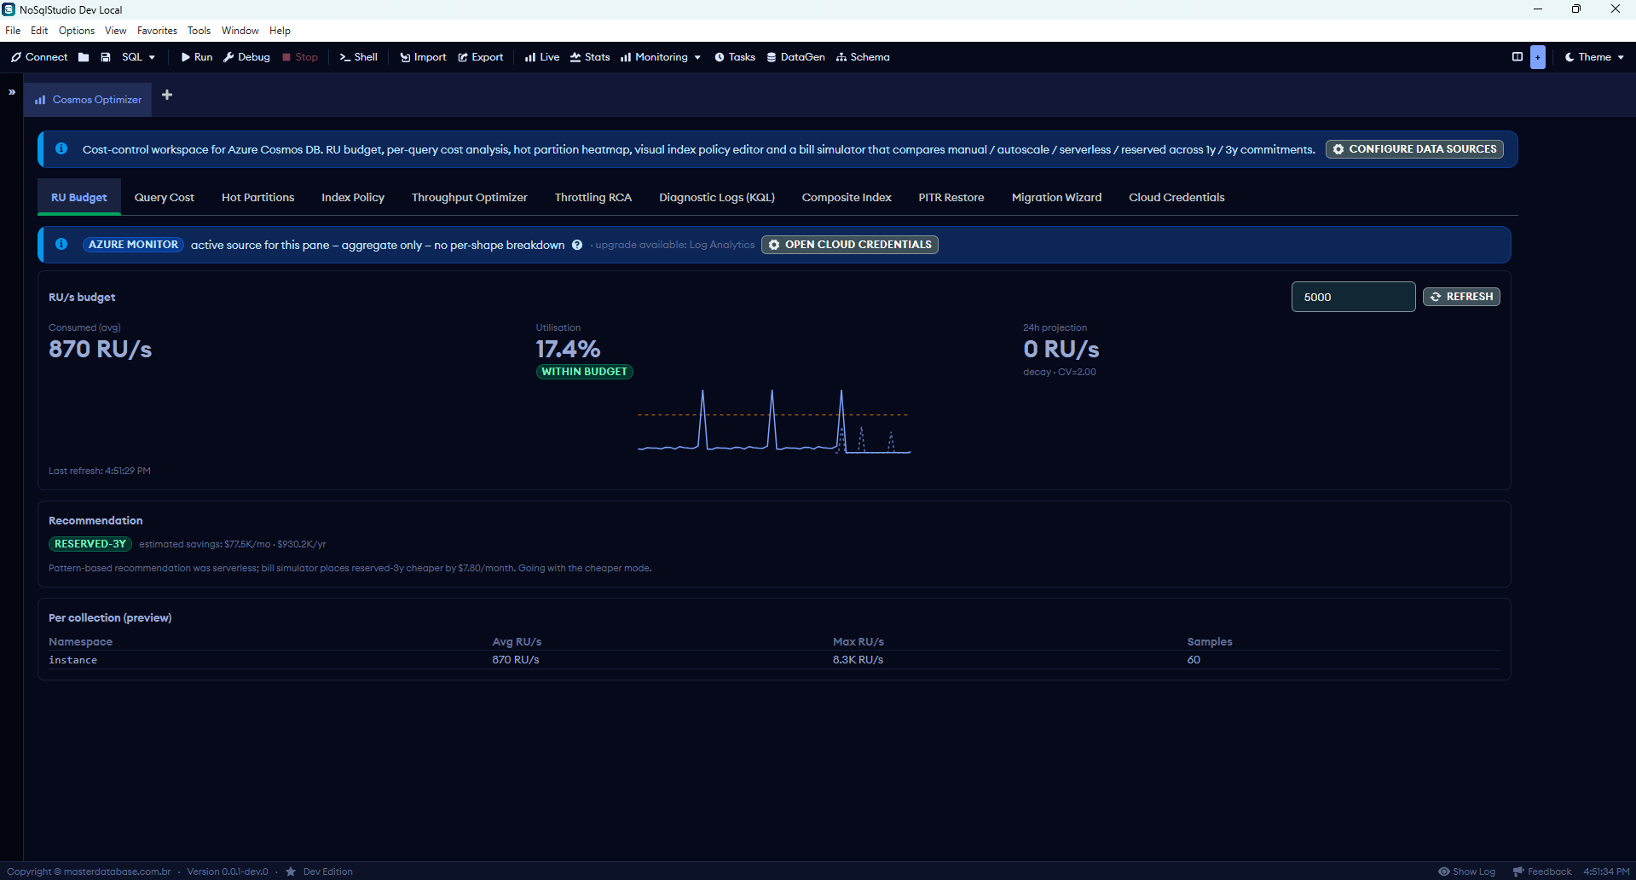Click the RESERVED-3Y recommendation badge
Image resolution: width=1636 pixels, height=880 pixels.
click(x=90, y=544)
